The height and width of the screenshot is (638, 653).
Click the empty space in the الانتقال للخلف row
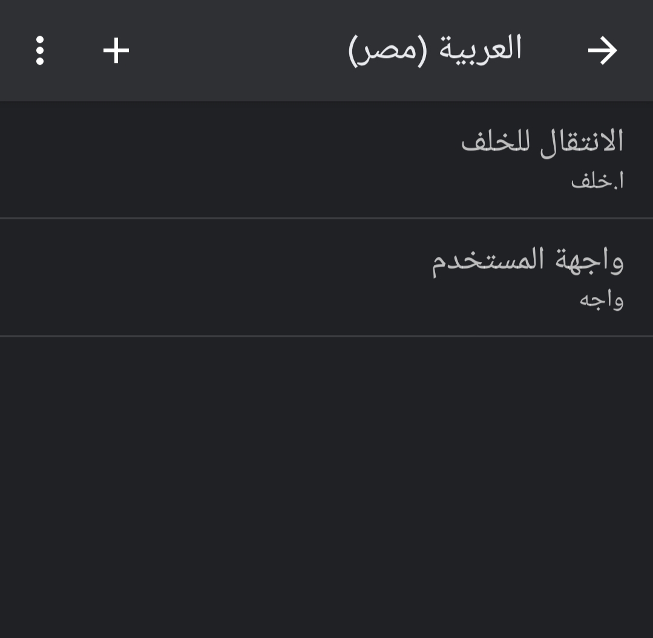tap(212, 158)
